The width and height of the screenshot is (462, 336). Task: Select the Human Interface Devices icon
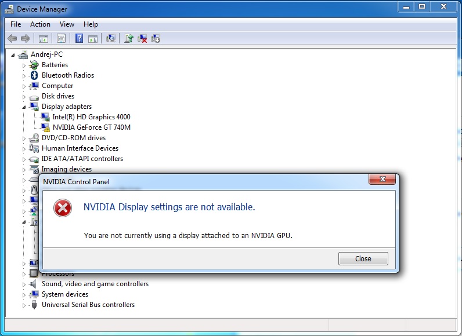click(34, 148)
